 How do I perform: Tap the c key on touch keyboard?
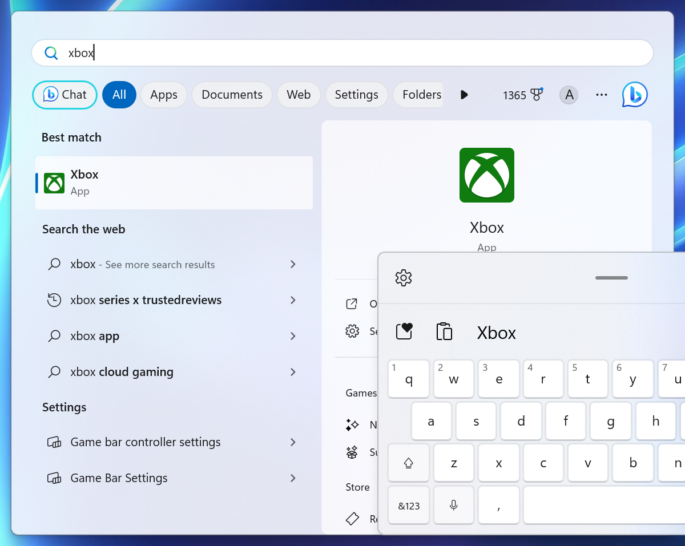pos(543,463)
